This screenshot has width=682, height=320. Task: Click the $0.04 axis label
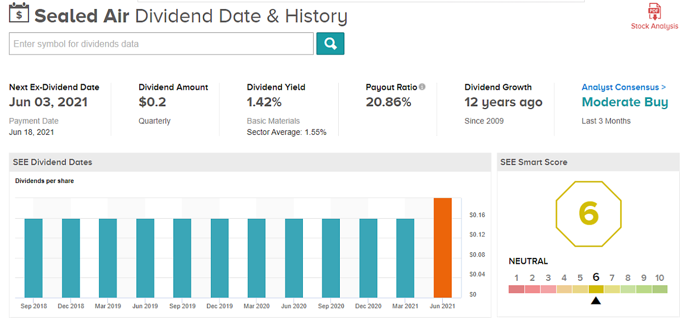(477, 275)
